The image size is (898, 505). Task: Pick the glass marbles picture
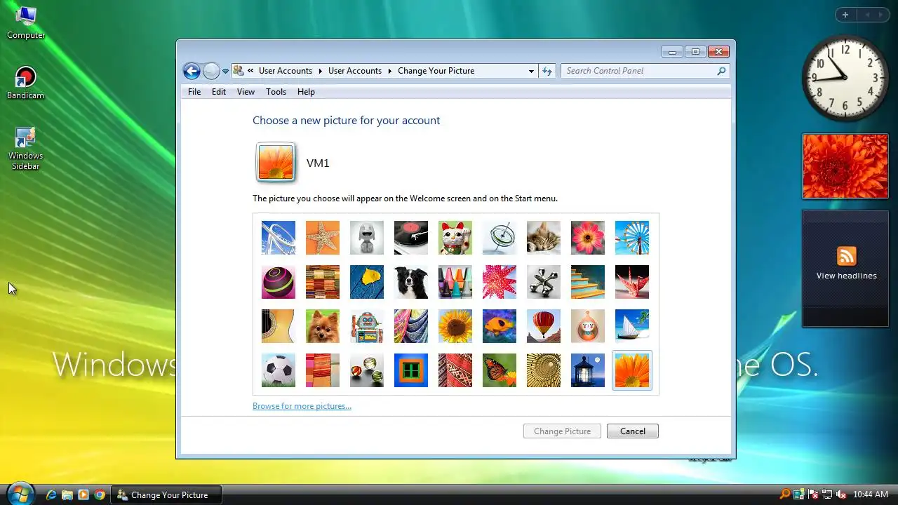click(x=367, y=370)
